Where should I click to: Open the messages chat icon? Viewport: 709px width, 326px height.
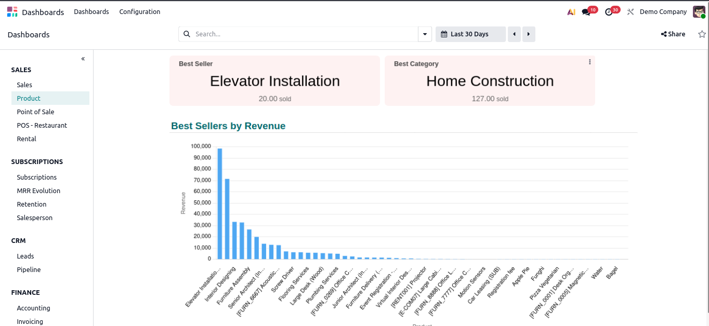pyautogui.click(x=586, y=12)
